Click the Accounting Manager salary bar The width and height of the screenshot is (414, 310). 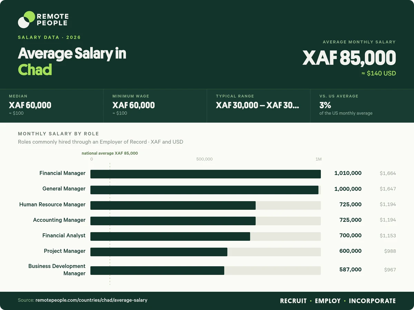[173, 221]
